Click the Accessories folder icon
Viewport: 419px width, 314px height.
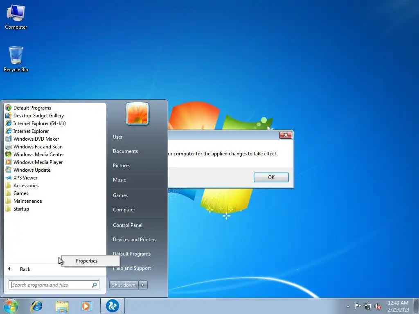[8, 185]
